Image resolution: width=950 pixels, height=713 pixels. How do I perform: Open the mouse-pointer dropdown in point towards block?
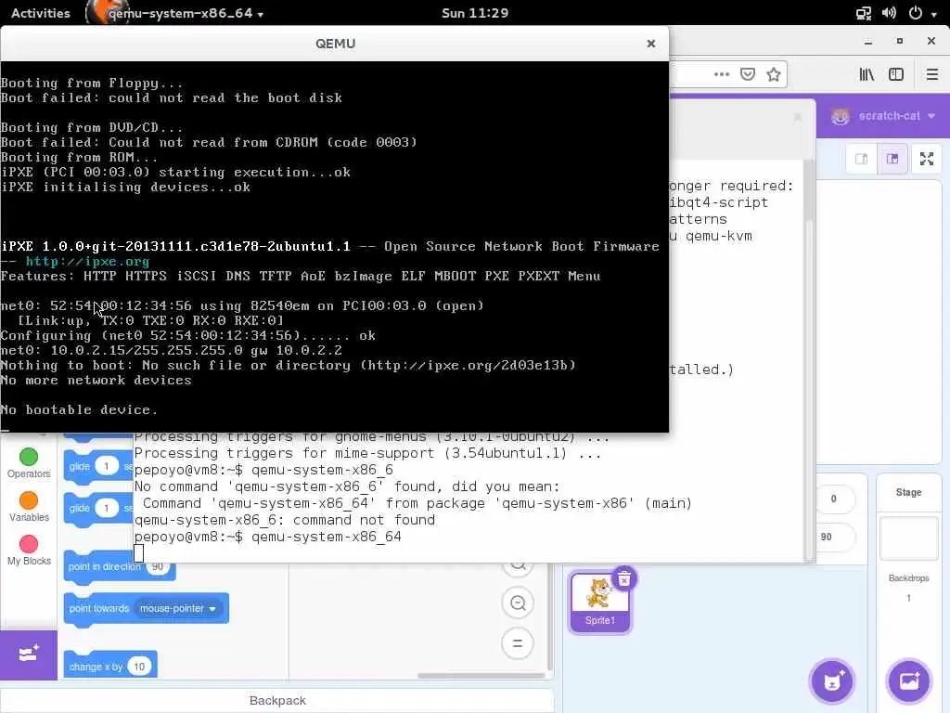click(177, 608)
